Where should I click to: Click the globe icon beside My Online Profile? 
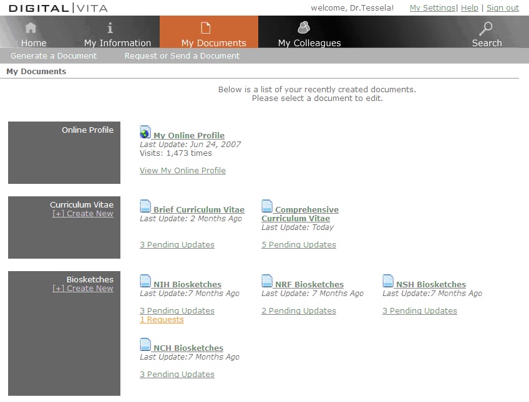coord(145,132)
